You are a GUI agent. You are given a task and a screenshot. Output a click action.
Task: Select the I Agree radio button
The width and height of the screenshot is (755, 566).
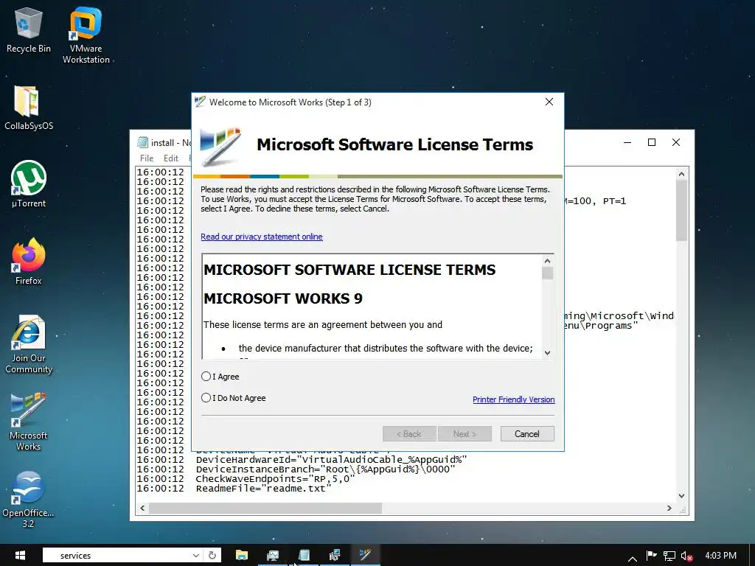[206, 377]
